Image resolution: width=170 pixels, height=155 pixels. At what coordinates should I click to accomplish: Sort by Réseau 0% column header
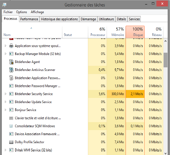coord(154,32)
